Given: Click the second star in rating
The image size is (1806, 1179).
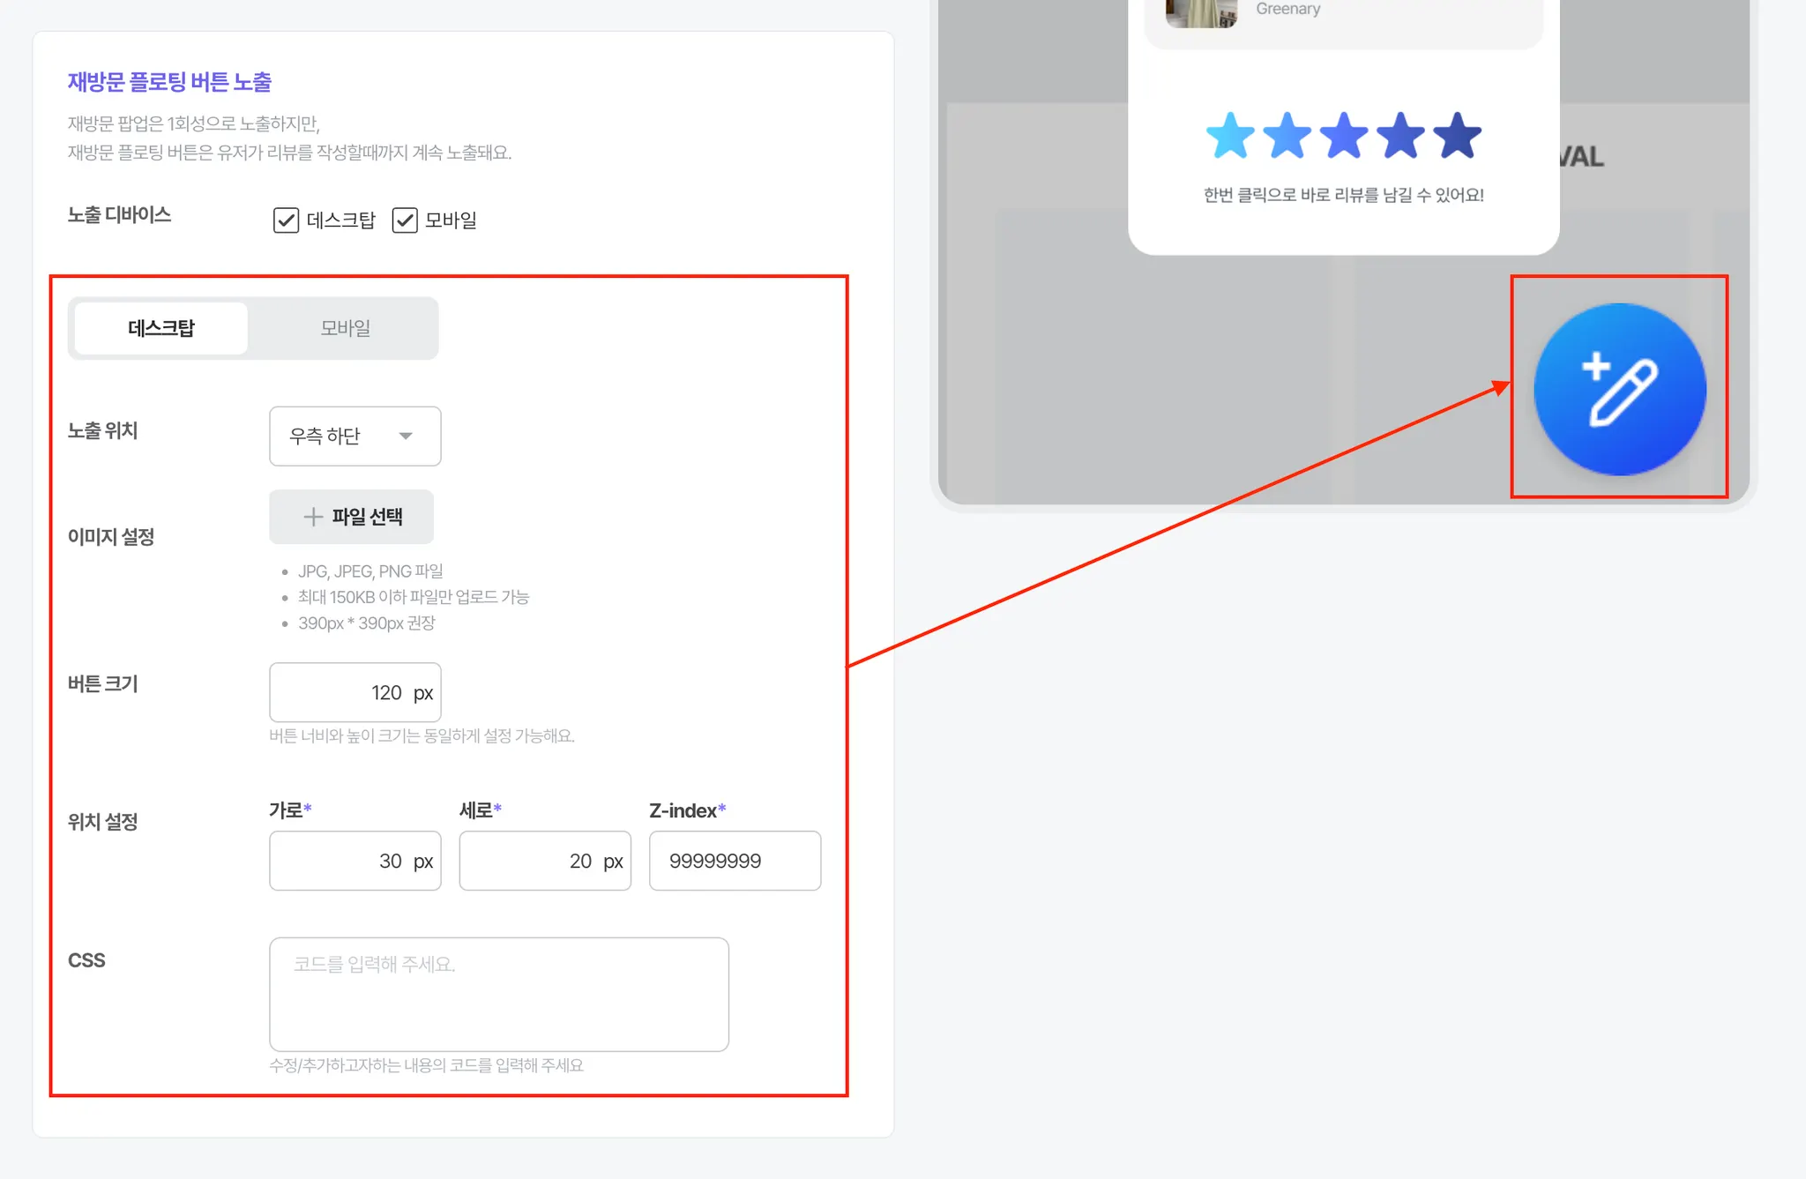Looking at the screenshot, I should click(1287, 136).
